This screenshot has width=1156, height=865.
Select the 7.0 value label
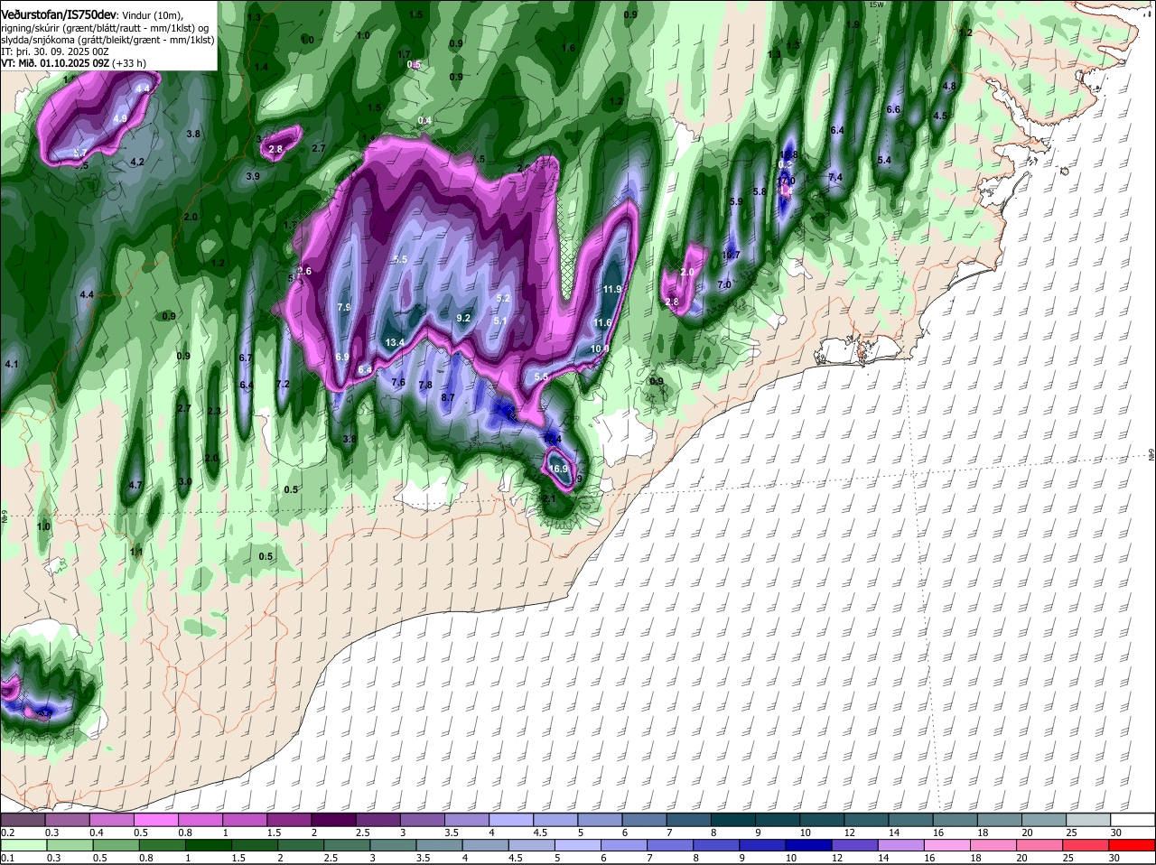tap(724, 284)
